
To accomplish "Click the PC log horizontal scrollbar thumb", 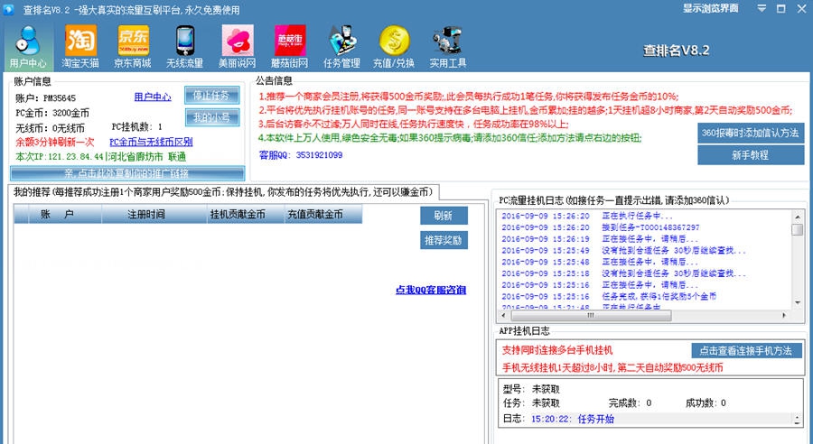I will pos(590,315).
